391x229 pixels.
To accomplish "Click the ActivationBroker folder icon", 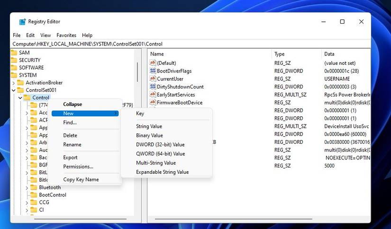I will coord(20,82).
